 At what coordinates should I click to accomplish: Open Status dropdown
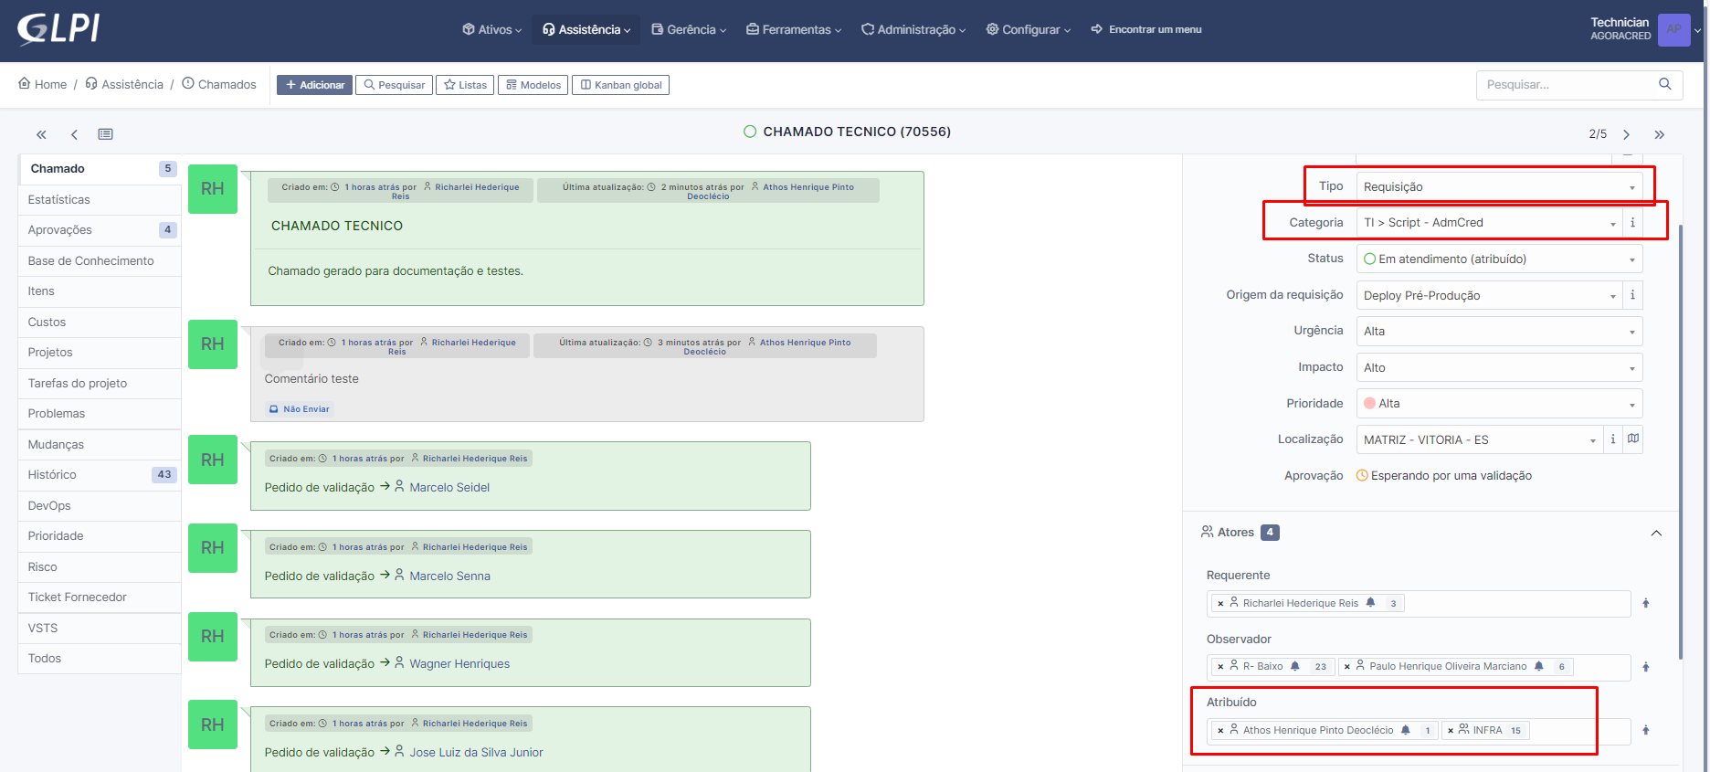(x=1499, y=259)
